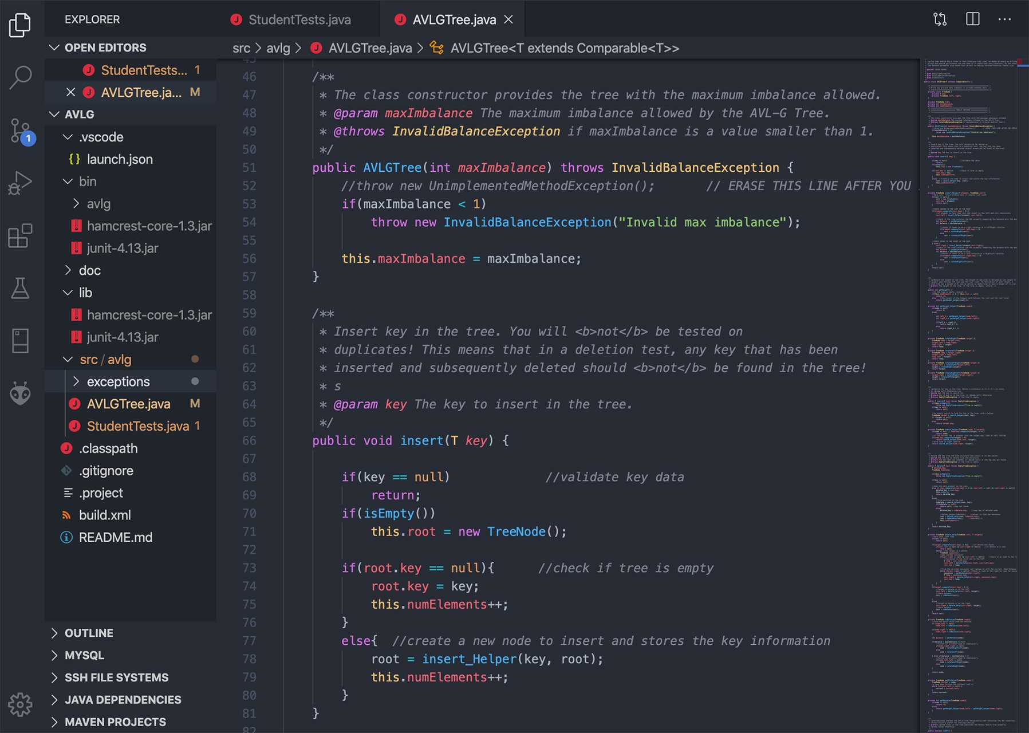Open the README.md file

[116, 537]
